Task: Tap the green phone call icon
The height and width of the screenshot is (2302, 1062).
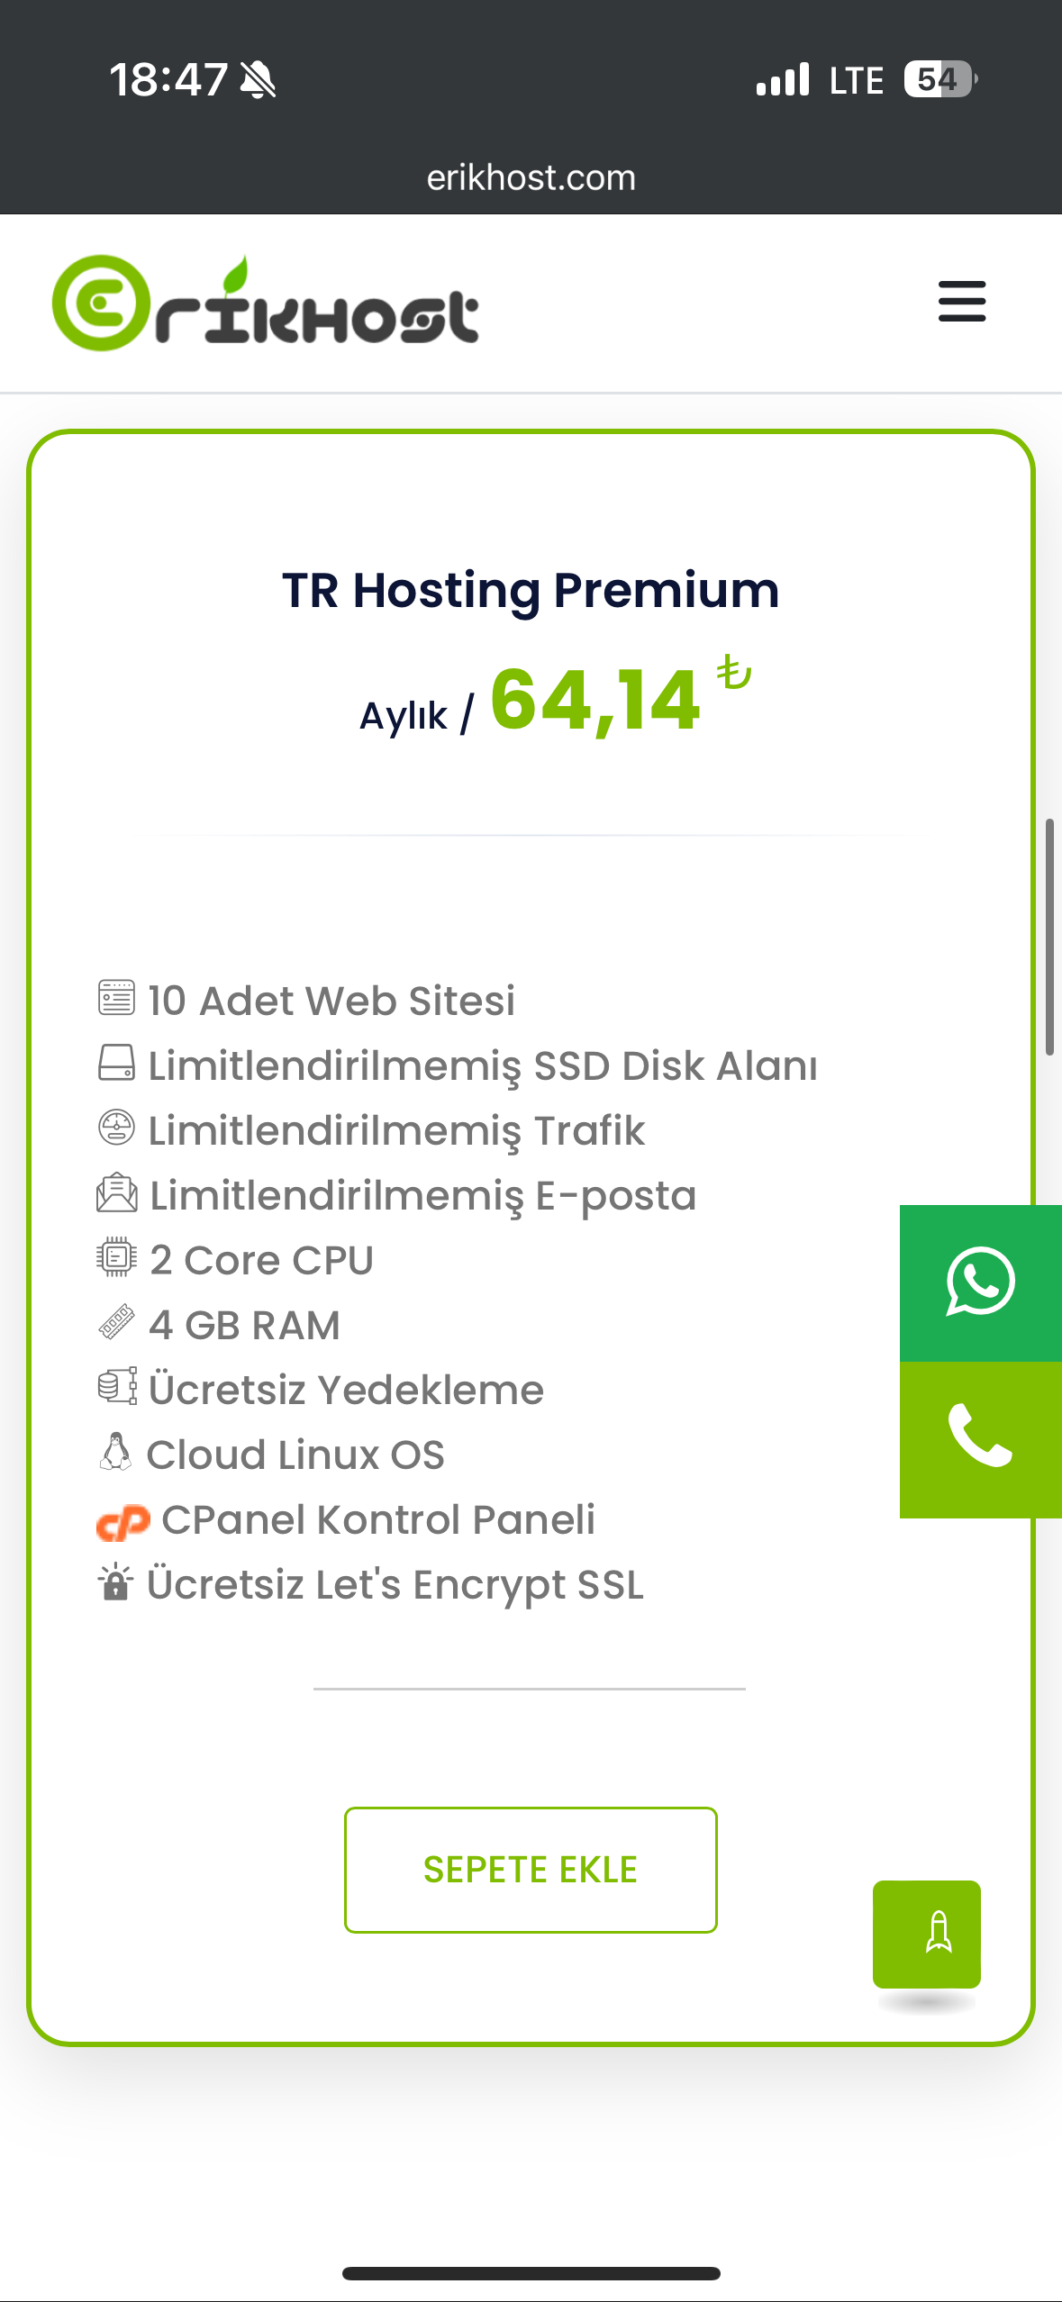Action: (981, 1439)
